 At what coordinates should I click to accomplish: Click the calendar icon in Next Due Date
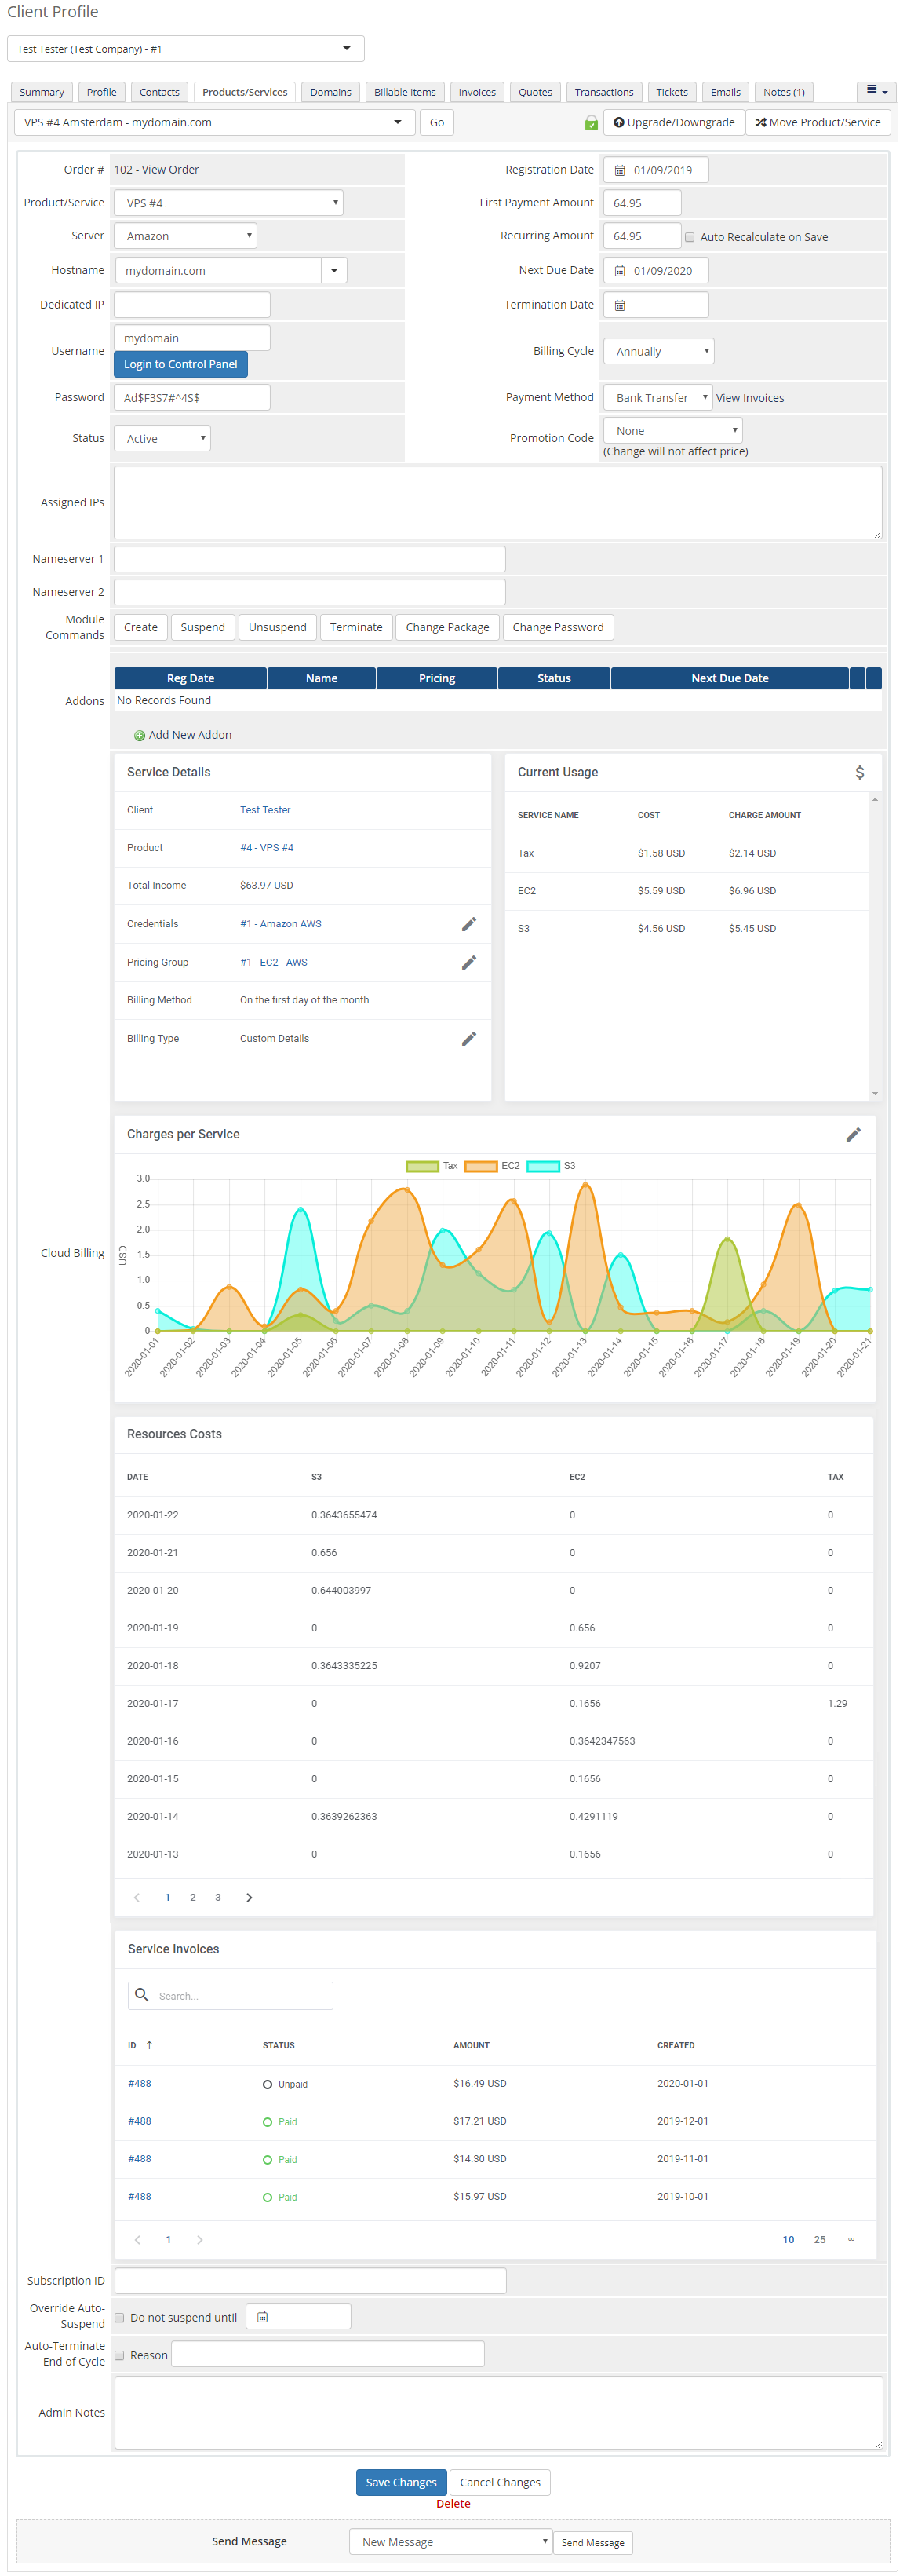coord(619,271)
